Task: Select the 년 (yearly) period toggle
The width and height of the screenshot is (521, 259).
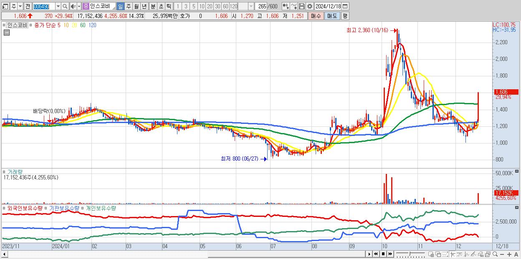Action: point(144,6)
